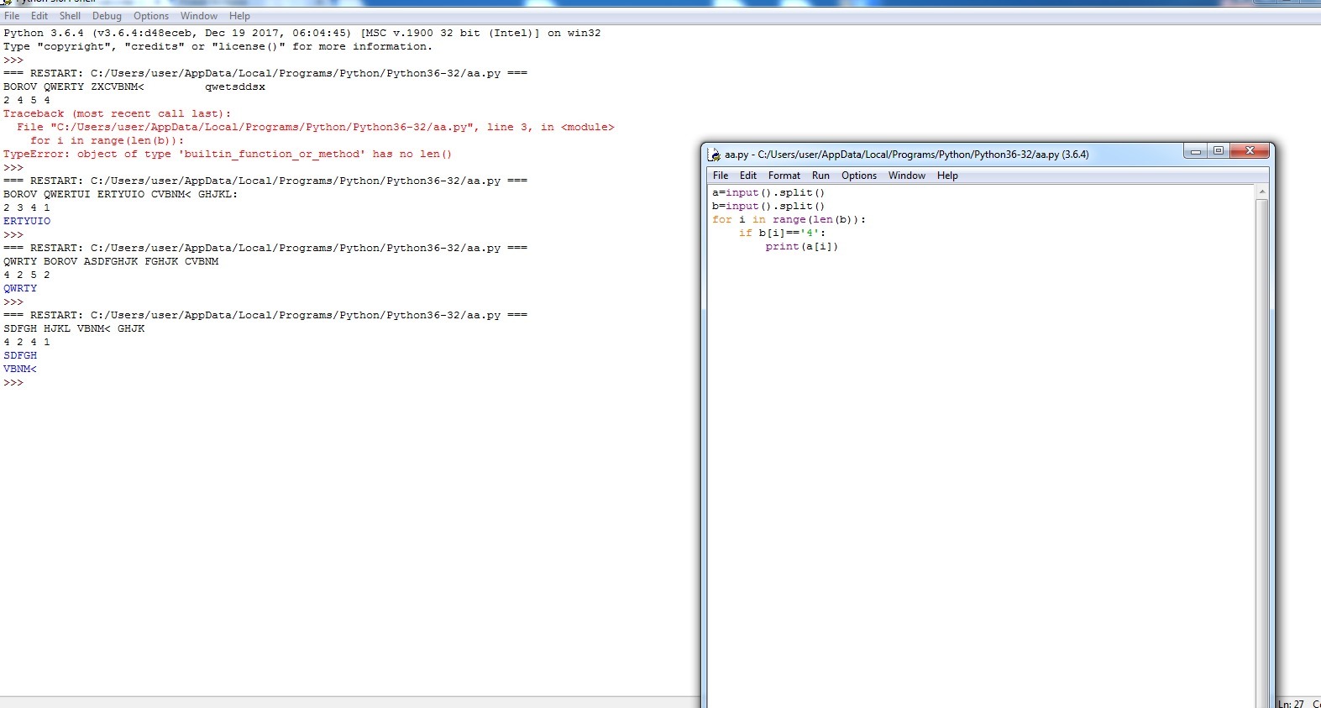
Task: Maximize the aa.py editor window
Action: coord(1219,151)
